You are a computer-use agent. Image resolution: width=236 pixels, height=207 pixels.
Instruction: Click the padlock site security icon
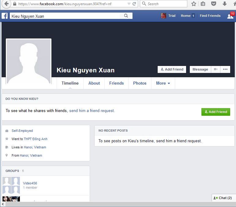pyautogui.click(x=15, y=4)
